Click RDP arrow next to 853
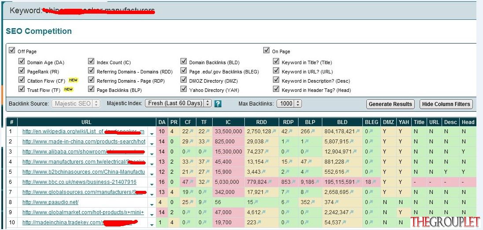The height and width of the screenshot is (230, 483). (x=293, y=182)
